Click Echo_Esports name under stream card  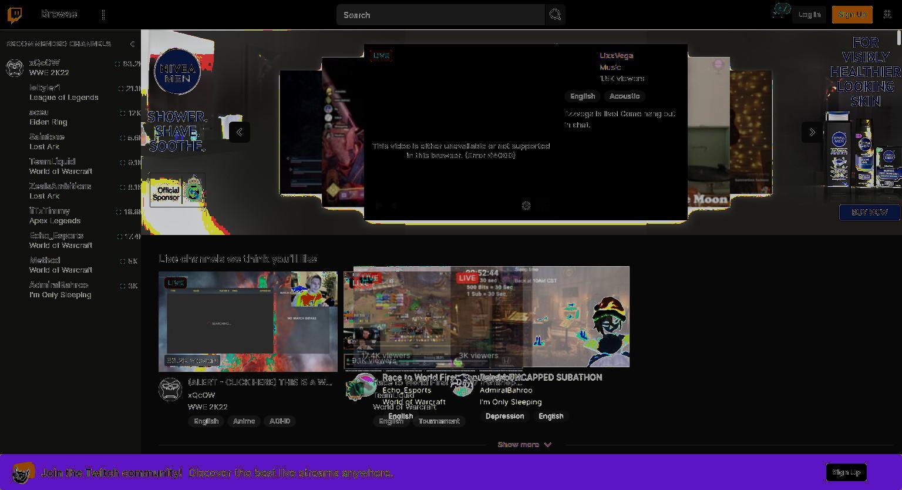pyautogui.click(x=407, y=390)
